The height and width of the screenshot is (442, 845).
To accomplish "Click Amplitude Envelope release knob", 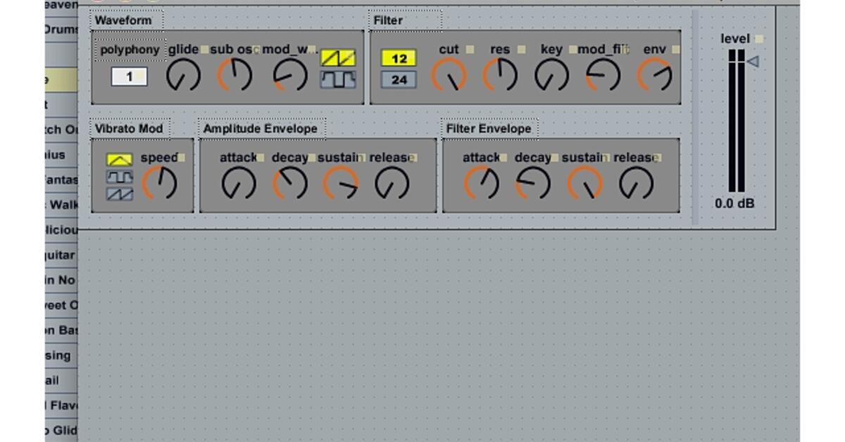I will 392,184.
